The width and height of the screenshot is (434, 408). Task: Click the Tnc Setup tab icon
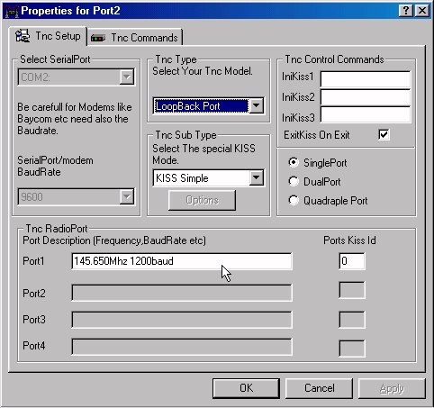pos(23,36)
